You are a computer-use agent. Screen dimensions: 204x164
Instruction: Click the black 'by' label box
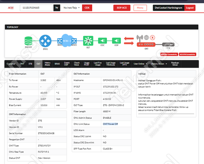tap(57, 8)
